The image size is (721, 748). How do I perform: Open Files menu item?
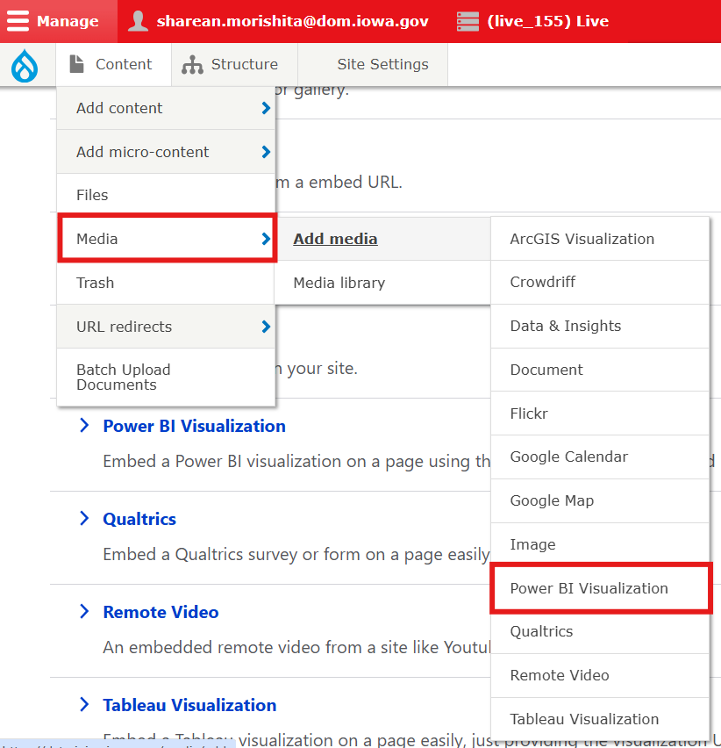pyautogui.click(x=166, y=195)
